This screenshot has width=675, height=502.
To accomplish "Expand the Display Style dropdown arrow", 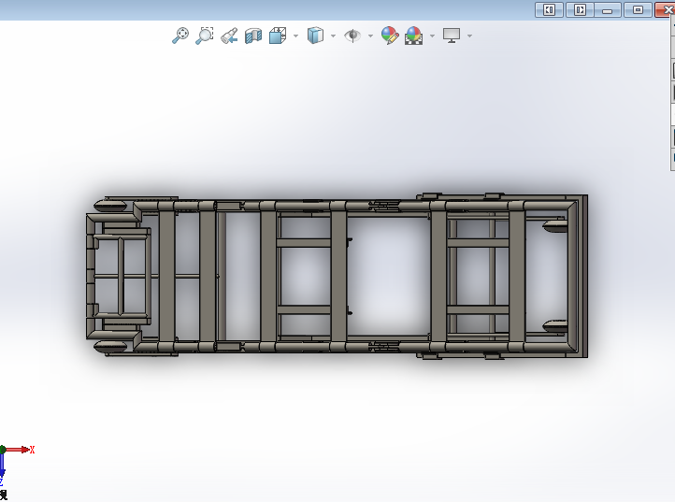I will point(333,36).
